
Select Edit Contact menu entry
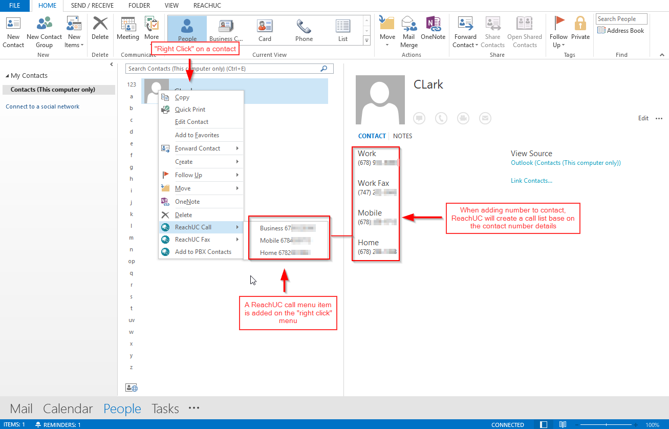[x=201, y=122]
